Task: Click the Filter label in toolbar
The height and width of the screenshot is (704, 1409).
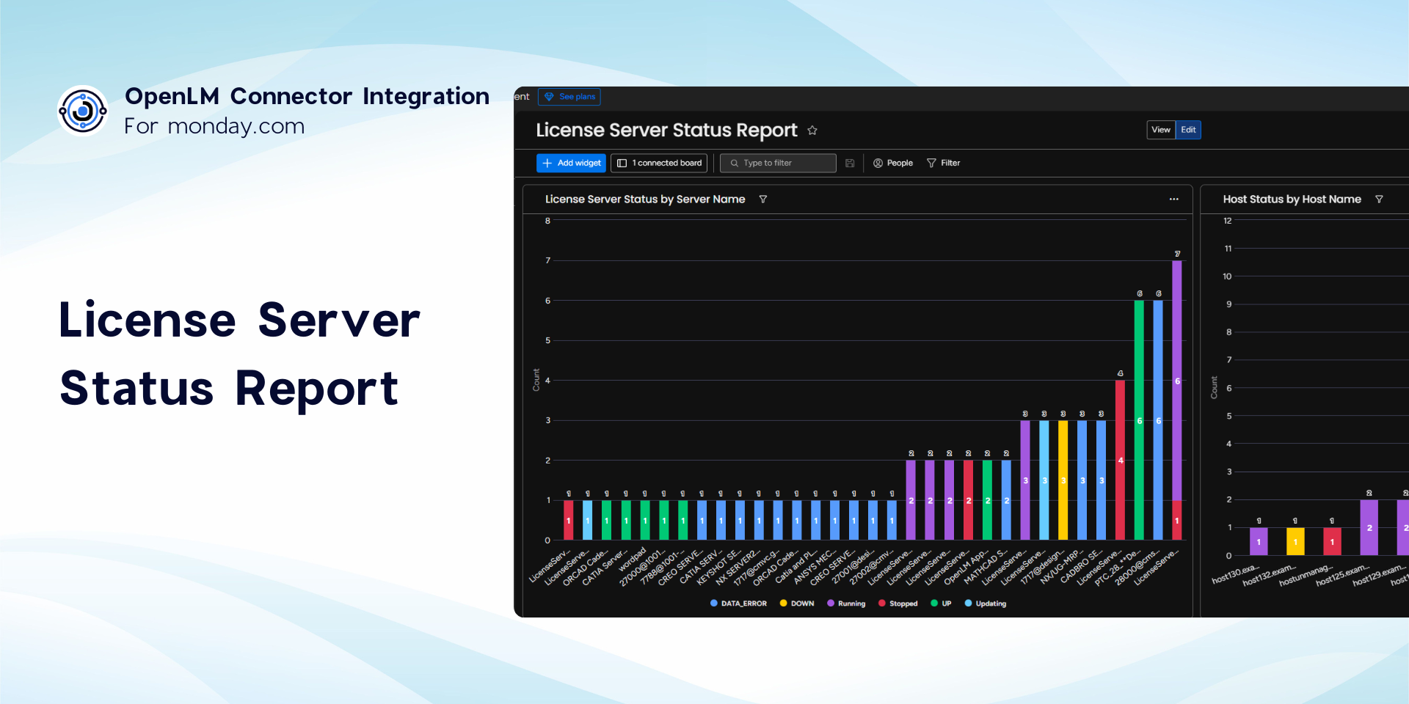Action: 950,163
